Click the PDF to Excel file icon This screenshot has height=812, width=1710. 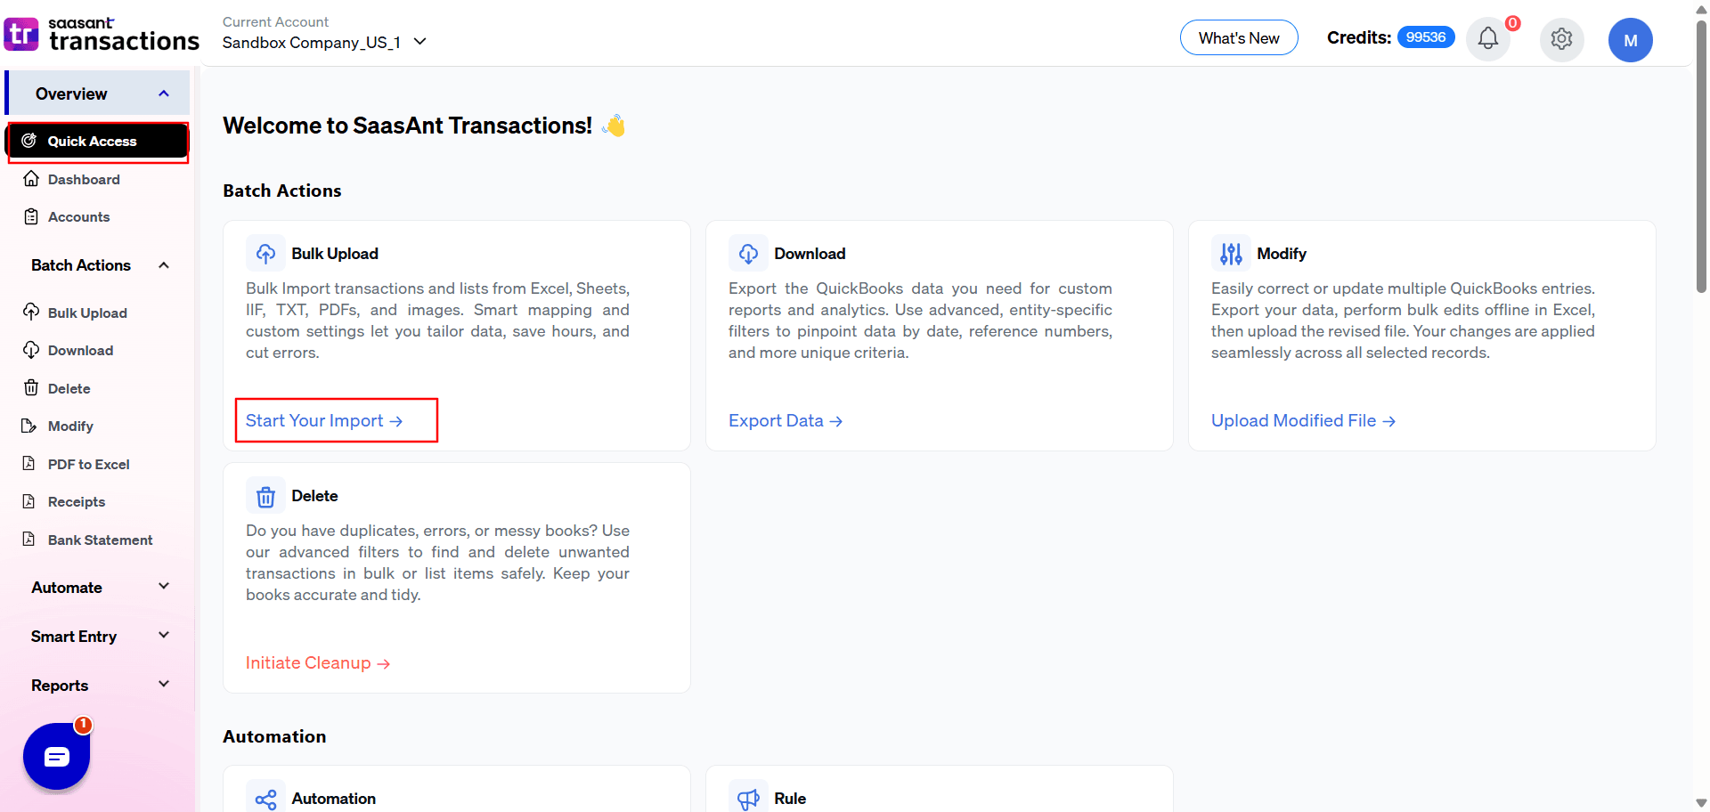pos(29,464)
